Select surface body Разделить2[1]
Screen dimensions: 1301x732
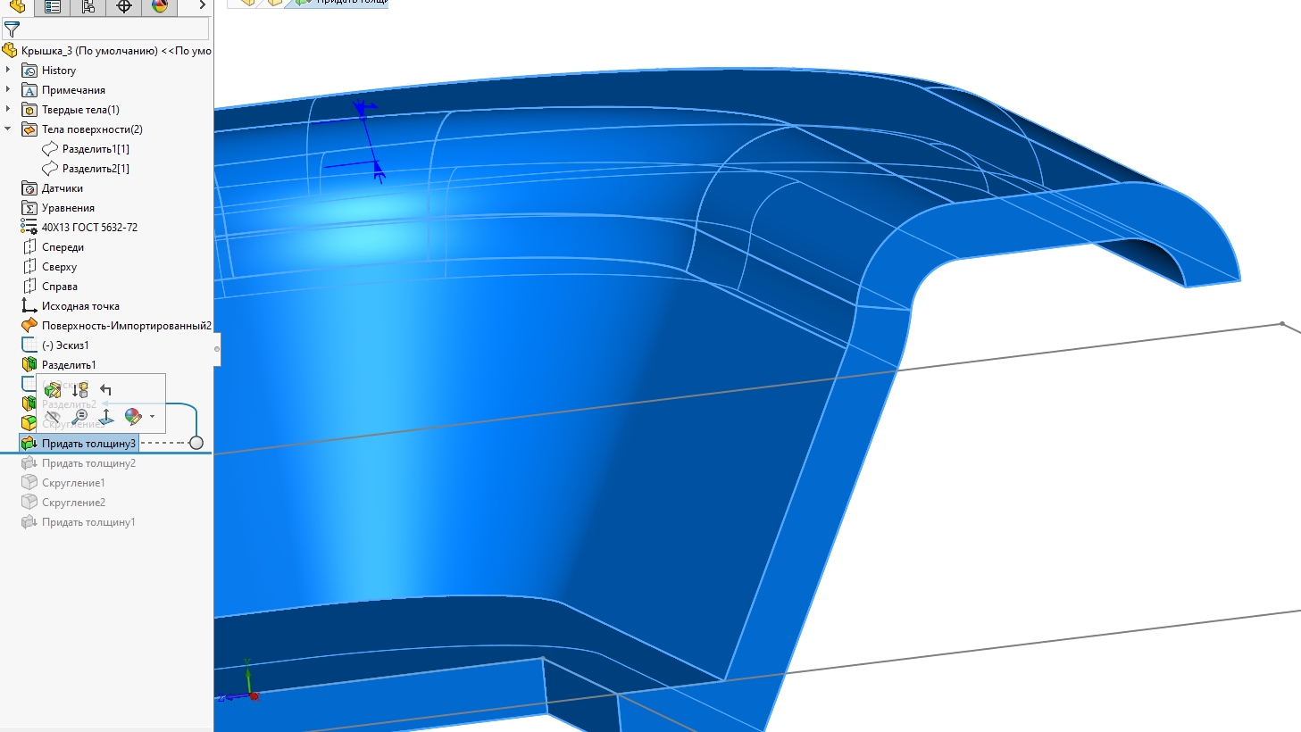(86, 169)
